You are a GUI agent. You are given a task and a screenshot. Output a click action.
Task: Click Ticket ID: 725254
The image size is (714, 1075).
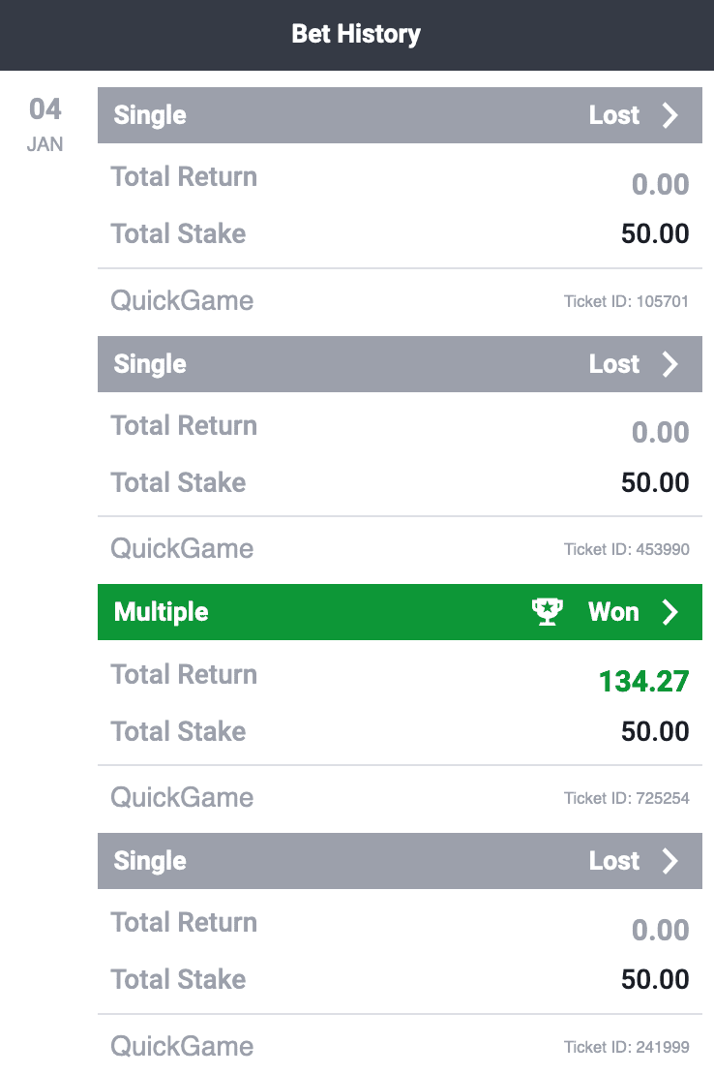tap(626, 799)
